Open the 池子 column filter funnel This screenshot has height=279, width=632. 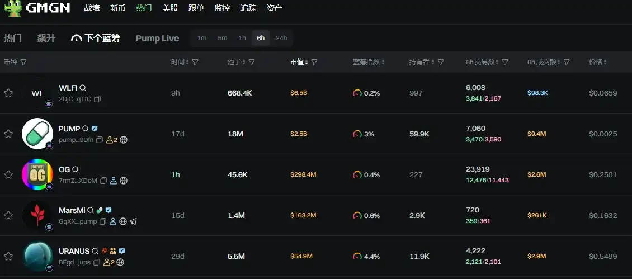click(252, 62)
